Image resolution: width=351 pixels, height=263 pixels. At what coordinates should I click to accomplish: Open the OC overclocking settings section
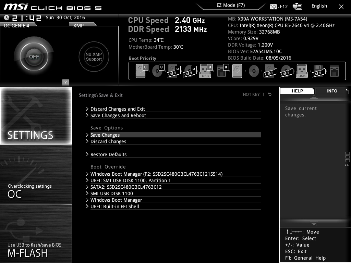[36, 175]
